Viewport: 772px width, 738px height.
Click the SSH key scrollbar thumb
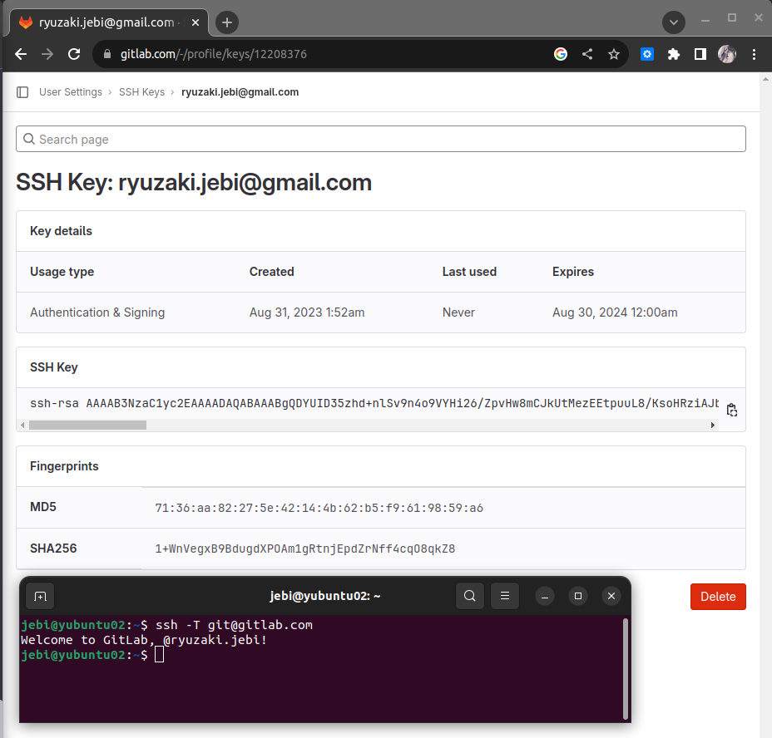click(x=87, y=425)
